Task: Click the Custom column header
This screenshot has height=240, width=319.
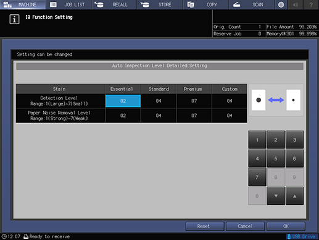Action: click(230, 89)
